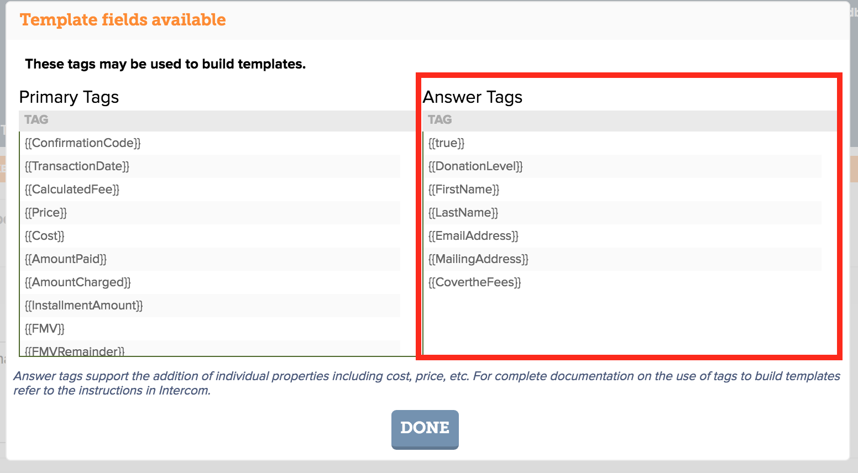
Task: Click the DONE button
Action: point(425,429)
